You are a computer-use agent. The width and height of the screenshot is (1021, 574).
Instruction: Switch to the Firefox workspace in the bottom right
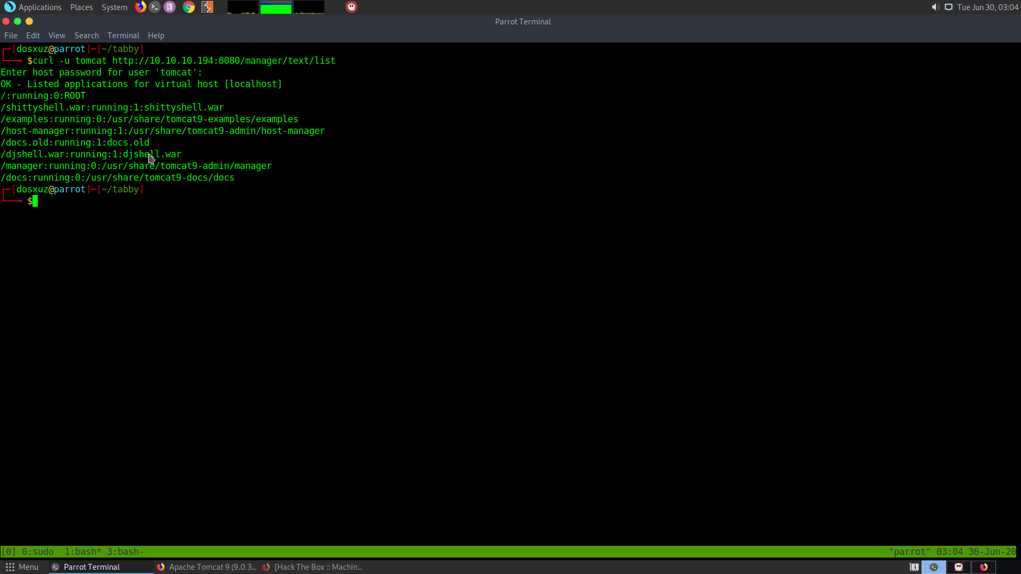984,567
